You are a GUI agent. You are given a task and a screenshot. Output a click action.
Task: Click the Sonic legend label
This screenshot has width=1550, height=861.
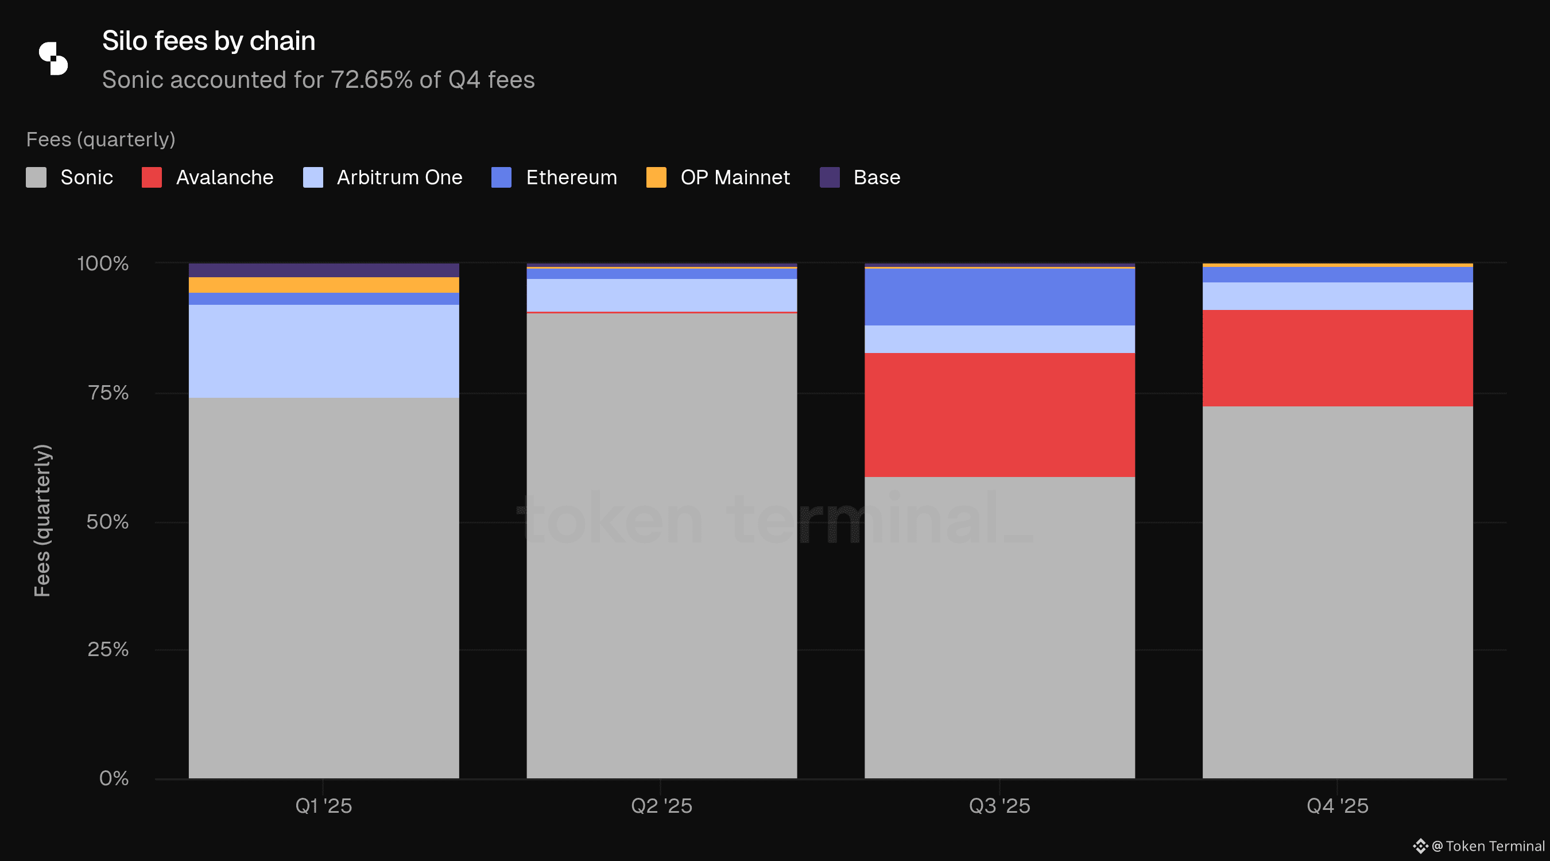pyautogui.click(x=87, y=177)
